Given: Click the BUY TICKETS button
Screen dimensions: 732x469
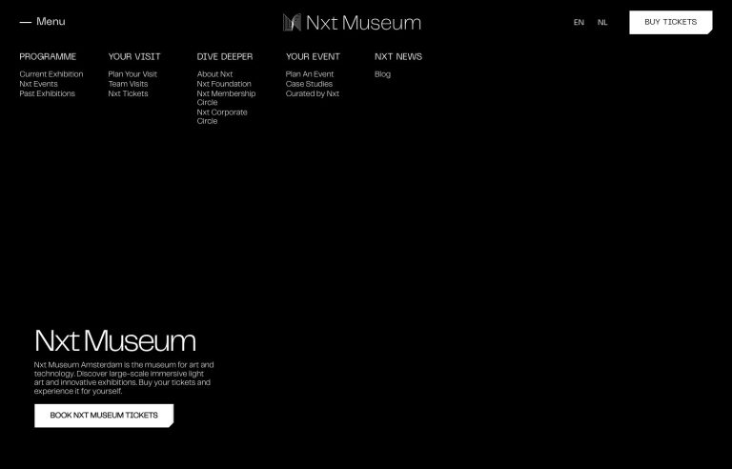Looking at the screenshot, I should [670, 23].
